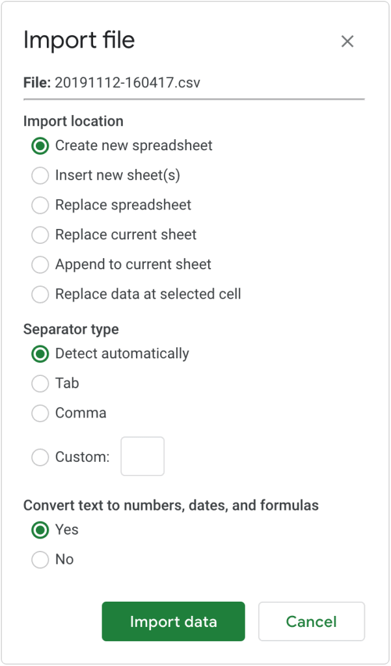
Task: Select Create new spreadsheet option
Action: click(40, 146)
